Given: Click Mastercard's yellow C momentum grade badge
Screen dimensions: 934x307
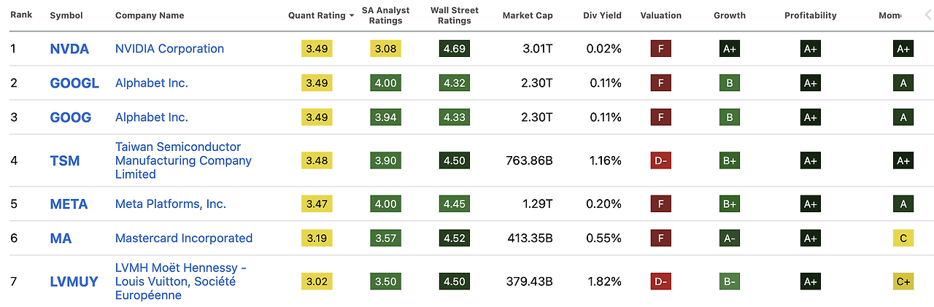Looking at the screenshot, I should click(x=903, y=238).
